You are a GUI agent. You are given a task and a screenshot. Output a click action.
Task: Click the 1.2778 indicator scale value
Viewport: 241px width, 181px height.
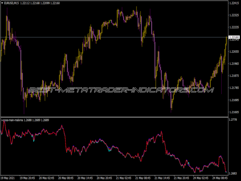point(233,120)
